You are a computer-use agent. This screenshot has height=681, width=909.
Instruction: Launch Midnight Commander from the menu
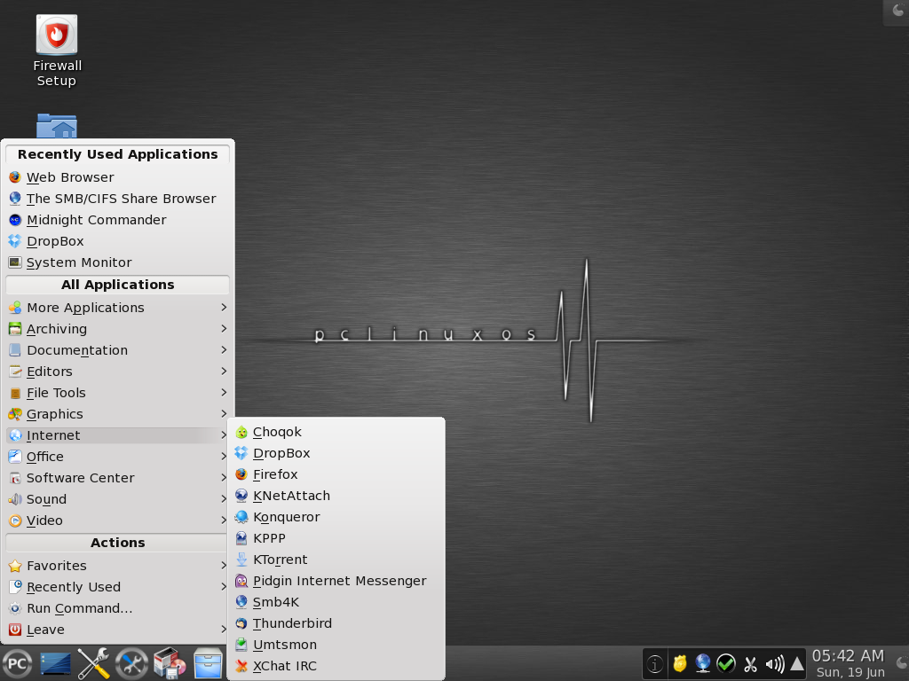118,220
